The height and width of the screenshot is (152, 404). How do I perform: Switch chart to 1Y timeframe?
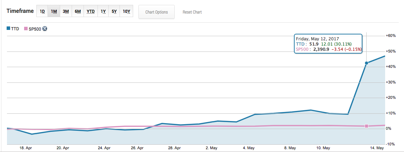pos(103,11)
